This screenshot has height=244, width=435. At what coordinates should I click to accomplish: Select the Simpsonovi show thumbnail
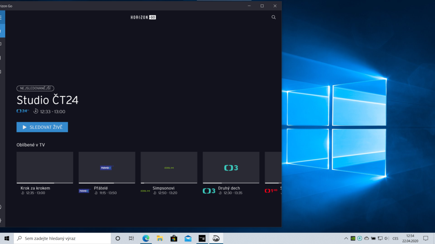[x=169, y=168]
